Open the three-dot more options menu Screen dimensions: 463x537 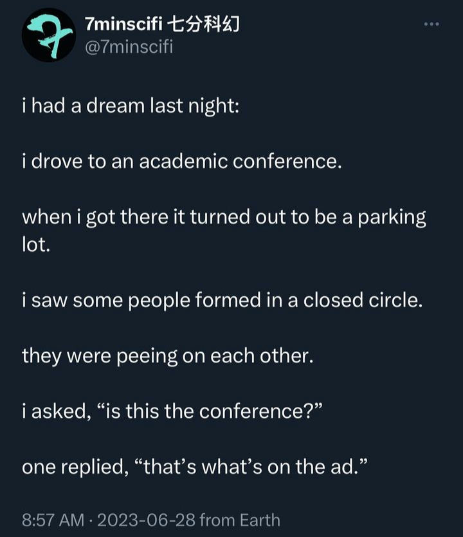(x=431, y=24)
